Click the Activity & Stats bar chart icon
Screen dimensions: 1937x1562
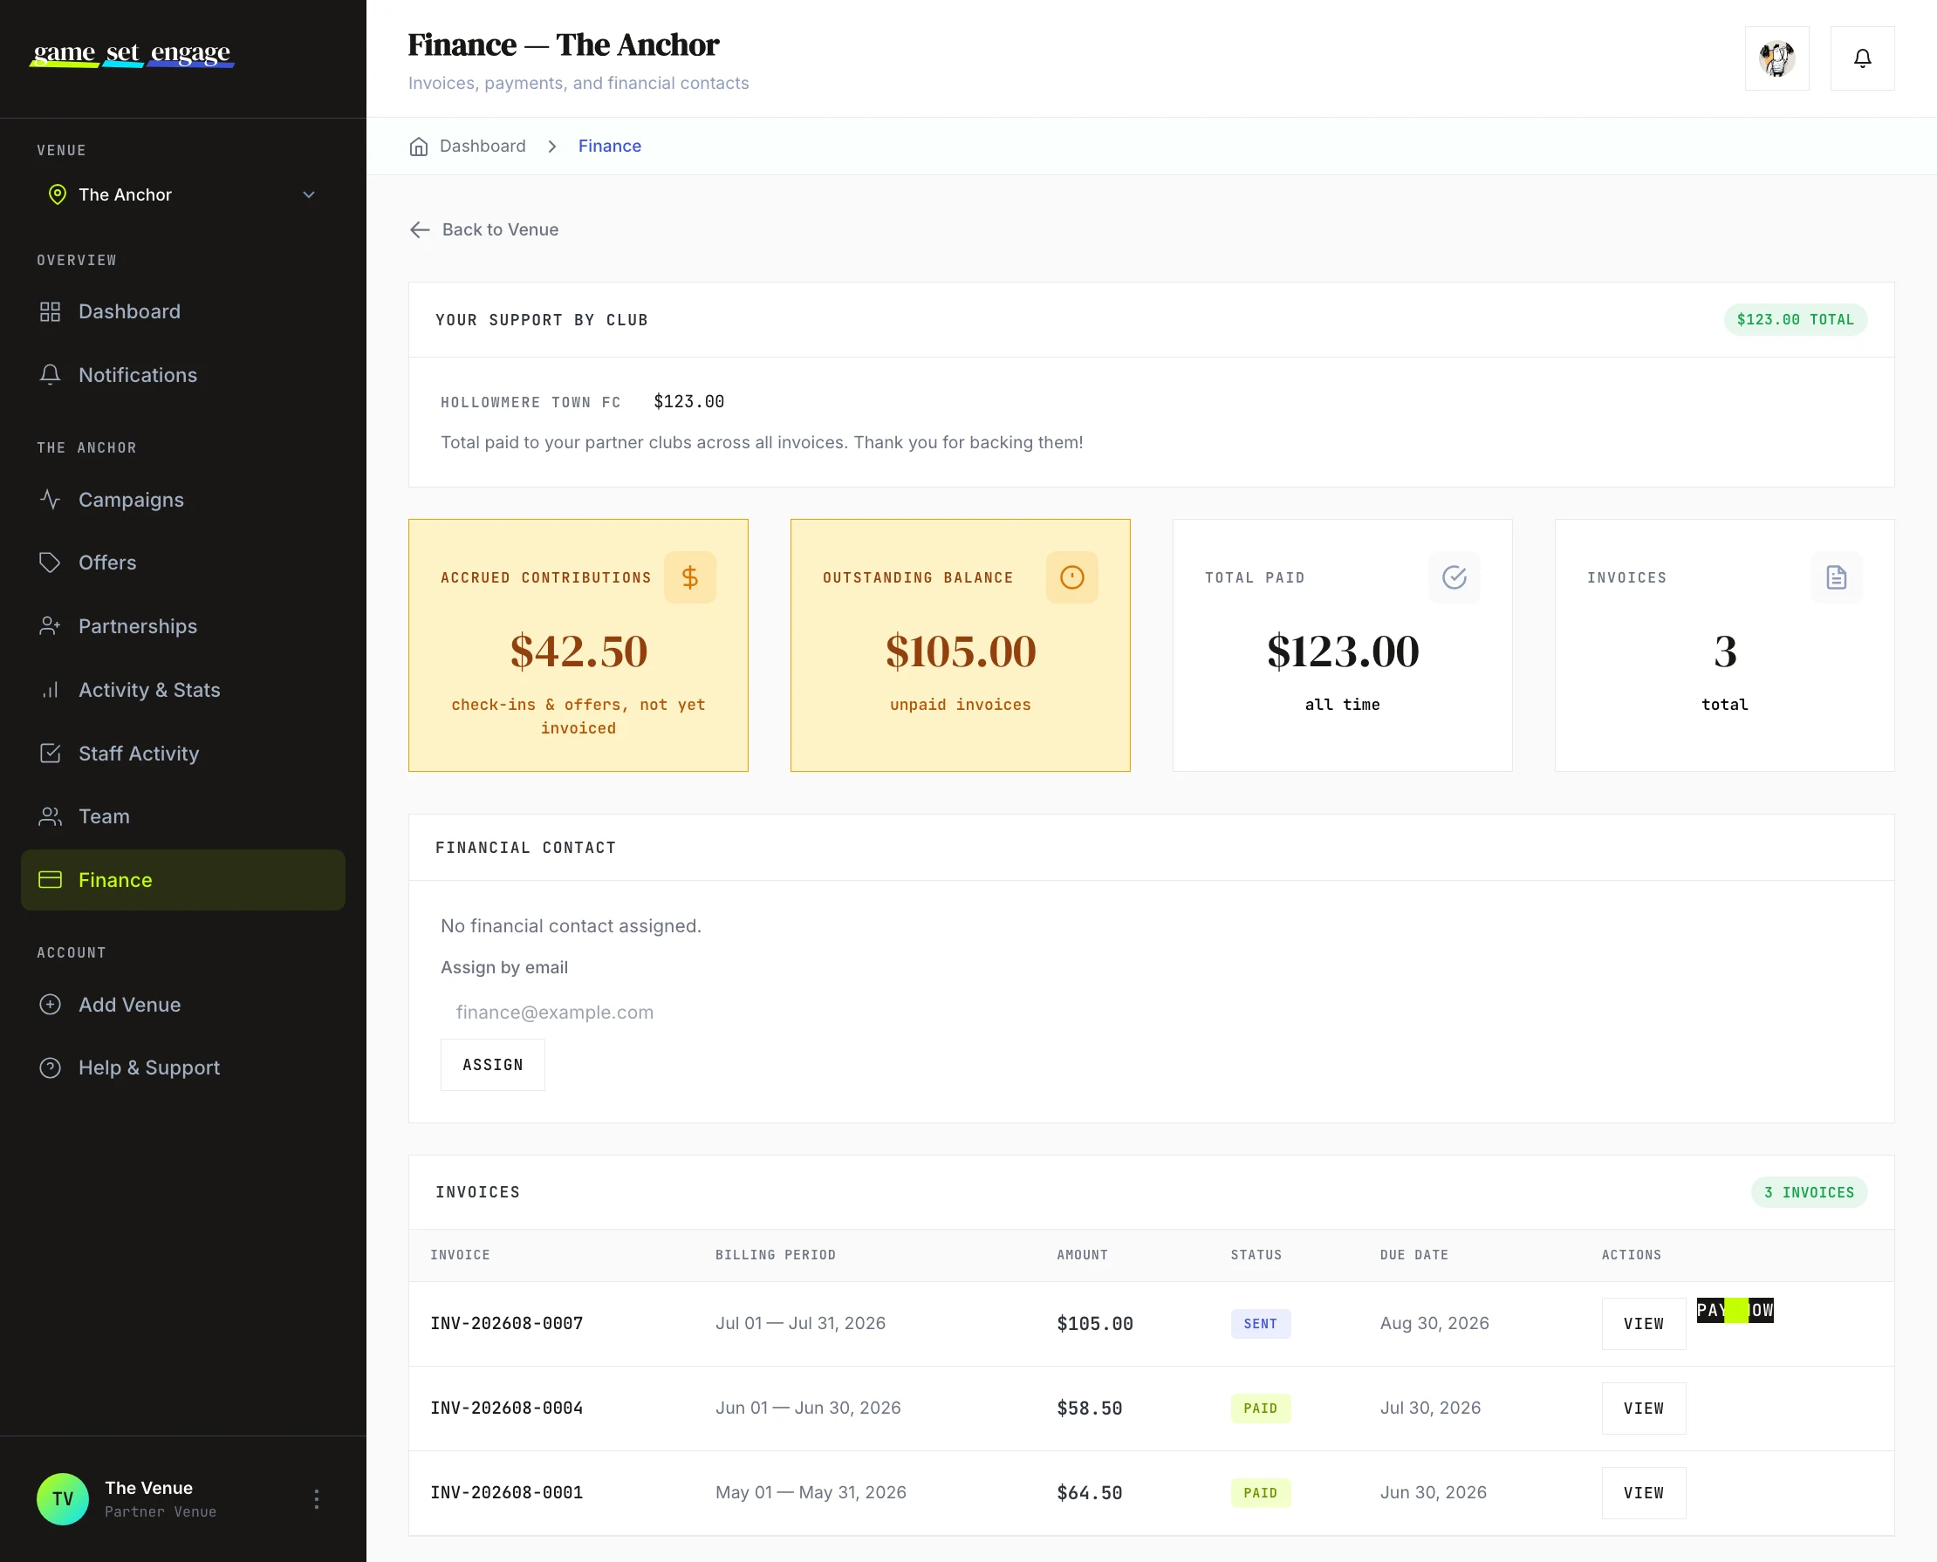pyautogui.click(x=51, y=690)
